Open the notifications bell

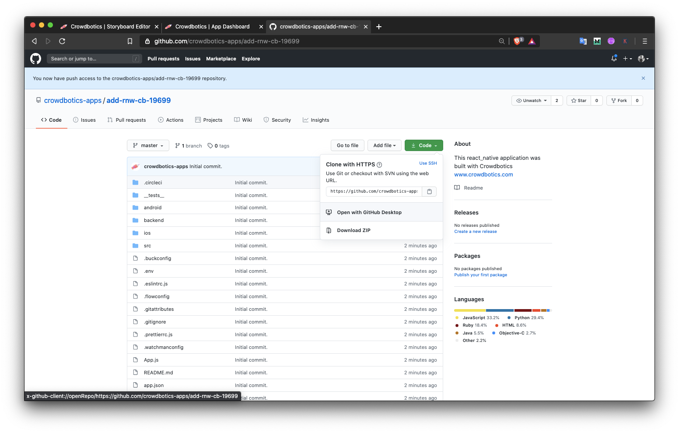click(613, 58)
